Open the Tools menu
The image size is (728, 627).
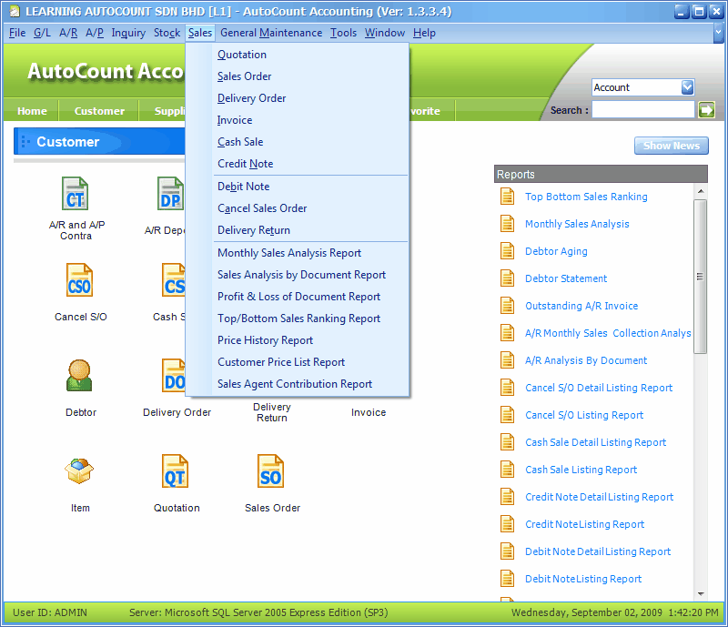pos(344,33)
